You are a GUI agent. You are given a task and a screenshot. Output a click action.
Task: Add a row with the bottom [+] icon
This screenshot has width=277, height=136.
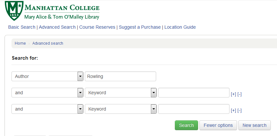(233, 111)
